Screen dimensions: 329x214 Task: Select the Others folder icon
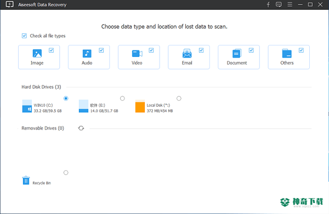click(287, 54)
